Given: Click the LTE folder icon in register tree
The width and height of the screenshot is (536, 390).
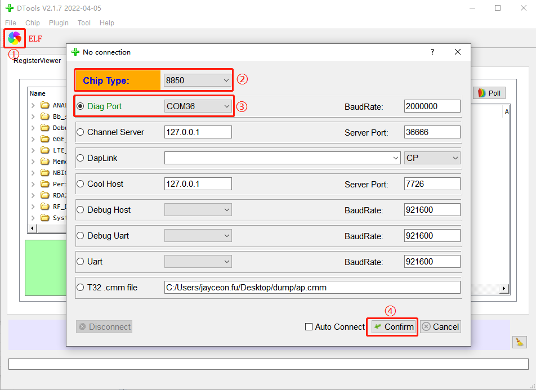Looking at the screenshot, I should click(44, 150).
